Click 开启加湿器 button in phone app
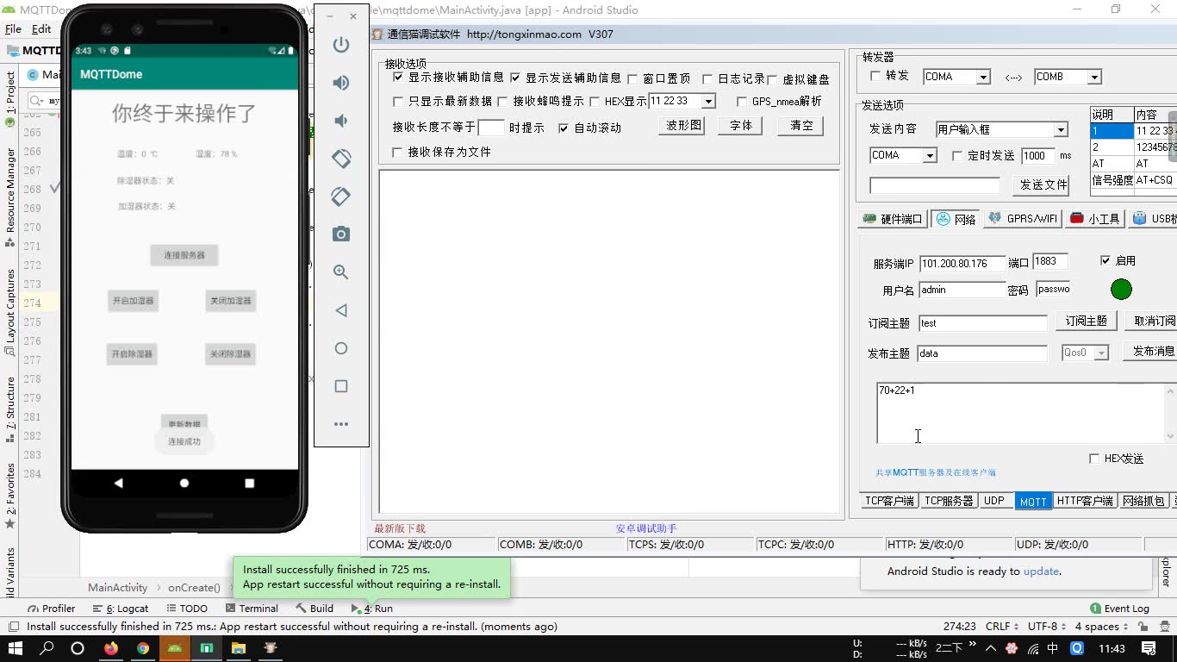 pyautogui.click(x=133, y=301)
